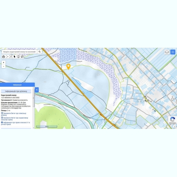Click the monitor-shaped toolbar icon
This screenshot has height=177, width=177.
coord(19,56)
